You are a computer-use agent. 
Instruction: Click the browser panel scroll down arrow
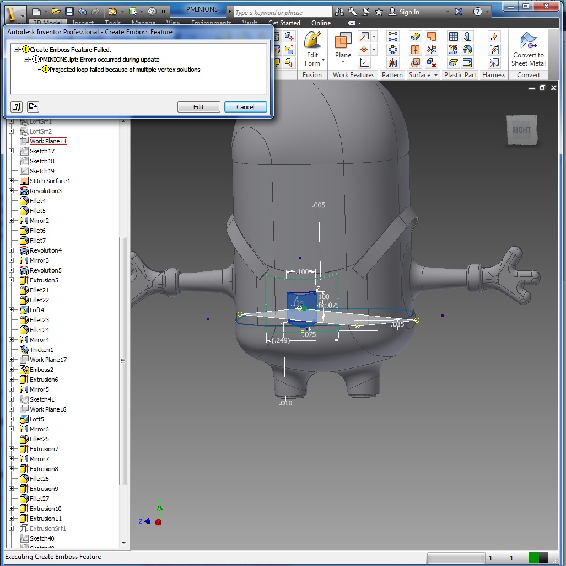[x=123, y=543]
